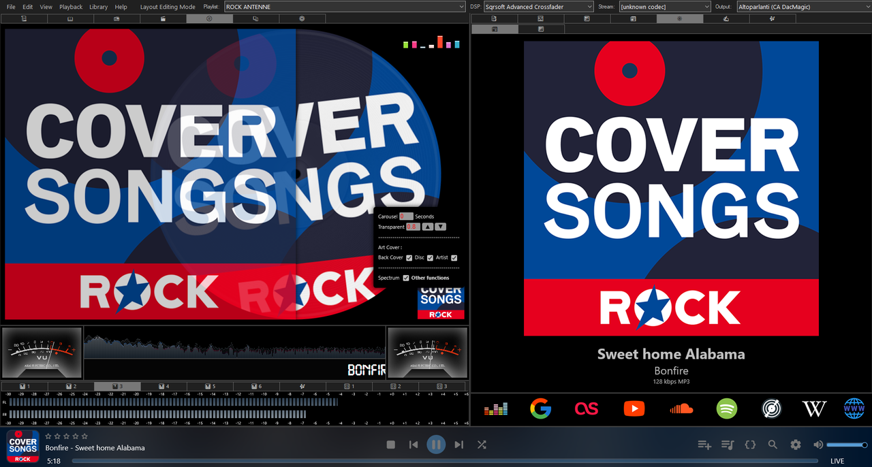The width and height of the screenshot is (872, 467).
Task: Open Wikipedia link icon
Action: click(814, 408)
